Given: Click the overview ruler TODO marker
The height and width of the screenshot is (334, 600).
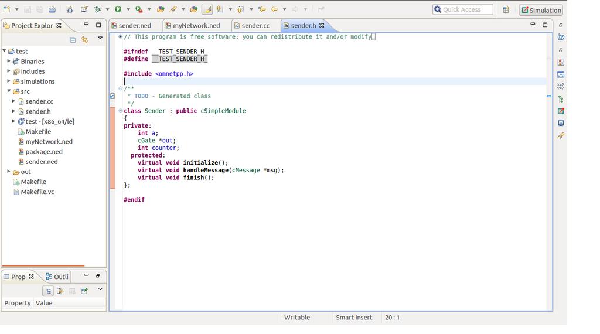Looking at the screenshot, I should point(549,96).
